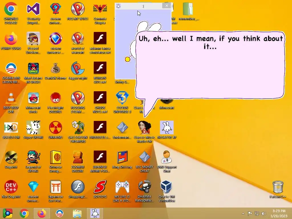The width and height of the screenshot is (292, 219).
Task: Click the volume speaker tray icon
Action: tap(263, 213)
